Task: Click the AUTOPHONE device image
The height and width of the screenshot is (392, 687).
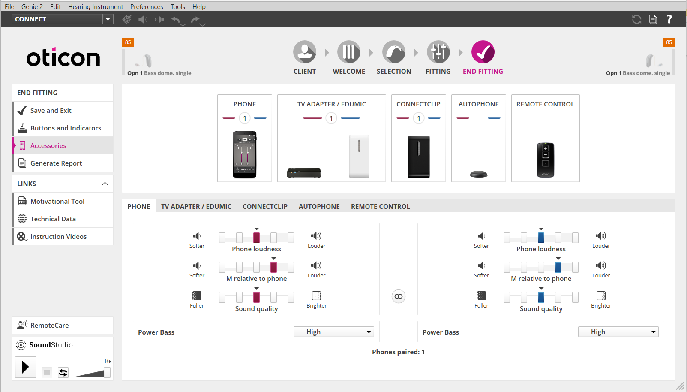Action: 479,174
